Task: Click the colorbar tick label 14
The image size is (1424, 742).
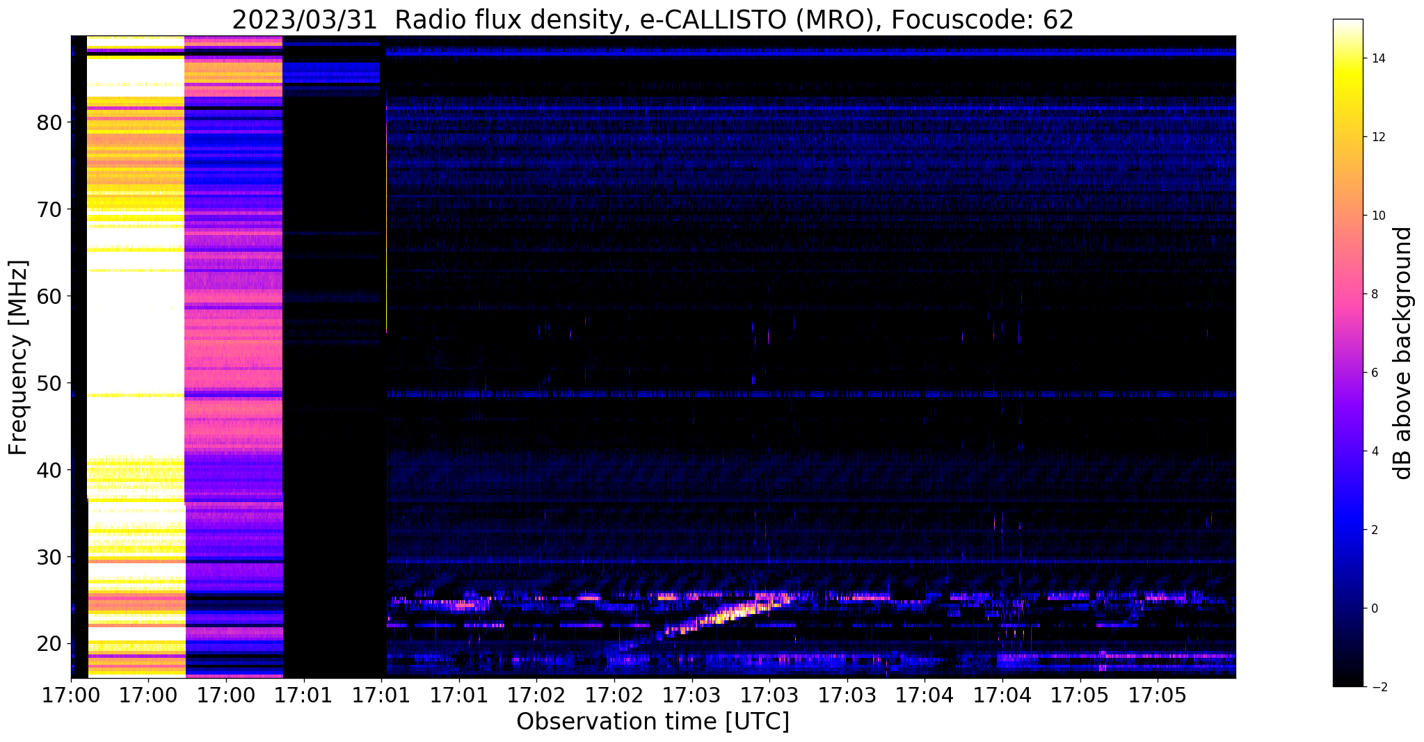Action: 1378,58
